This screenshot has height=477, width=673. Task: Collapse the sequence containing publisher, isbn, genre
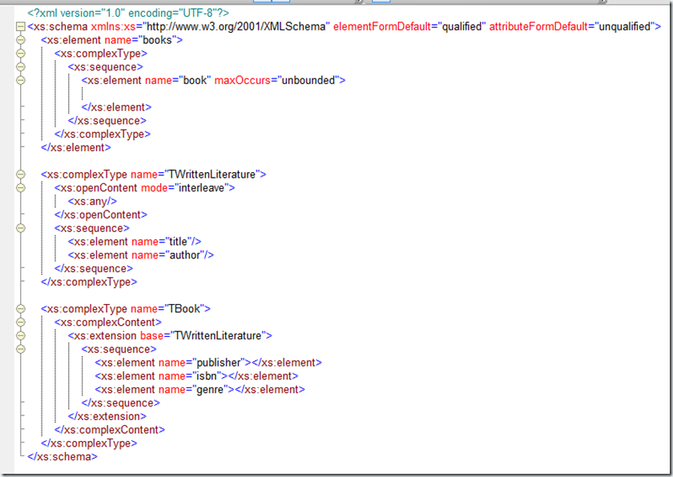tap(21, 349)
